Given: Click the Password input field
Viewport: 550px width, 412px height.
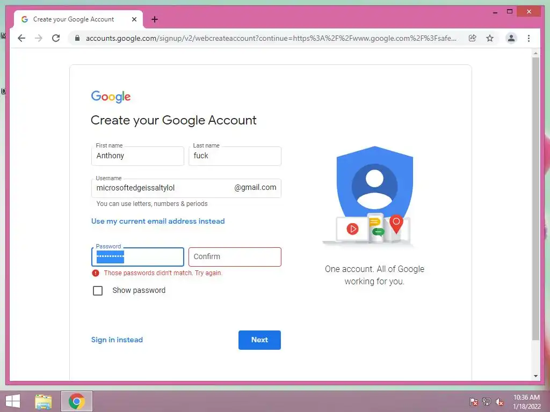Looking at the screenshot, I should pos(137,257).
